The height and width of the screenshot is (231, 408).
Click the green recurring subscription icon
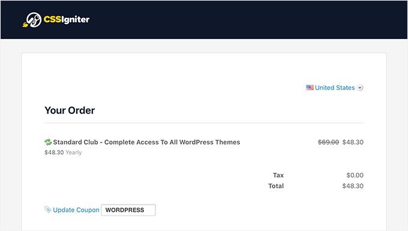click(x=48, y=142)
